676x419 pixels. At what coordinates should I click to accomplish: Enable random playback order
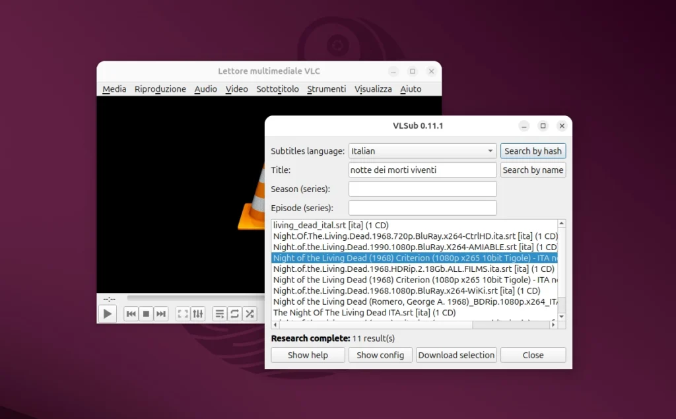(250, 313)
